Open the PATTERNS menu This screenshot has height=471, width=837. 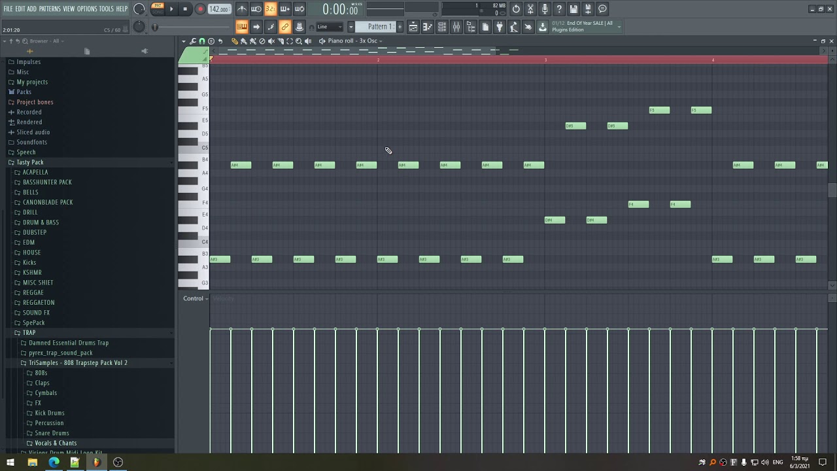click(50, 9)
